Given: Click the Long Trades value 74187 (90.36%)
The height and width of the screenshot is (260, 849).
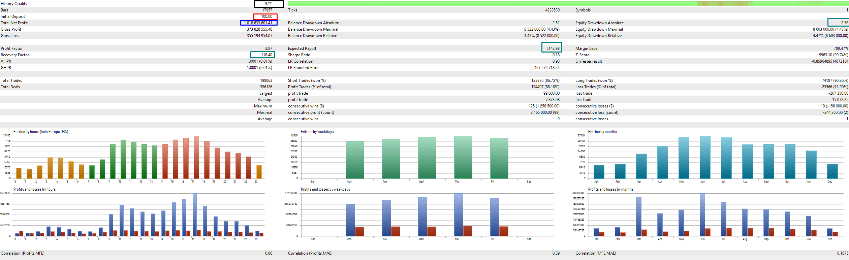Looking at the screenshot, I should click(835, 80).
